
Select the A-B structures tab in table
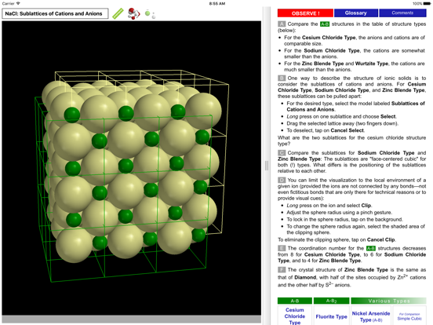[295, 301]
